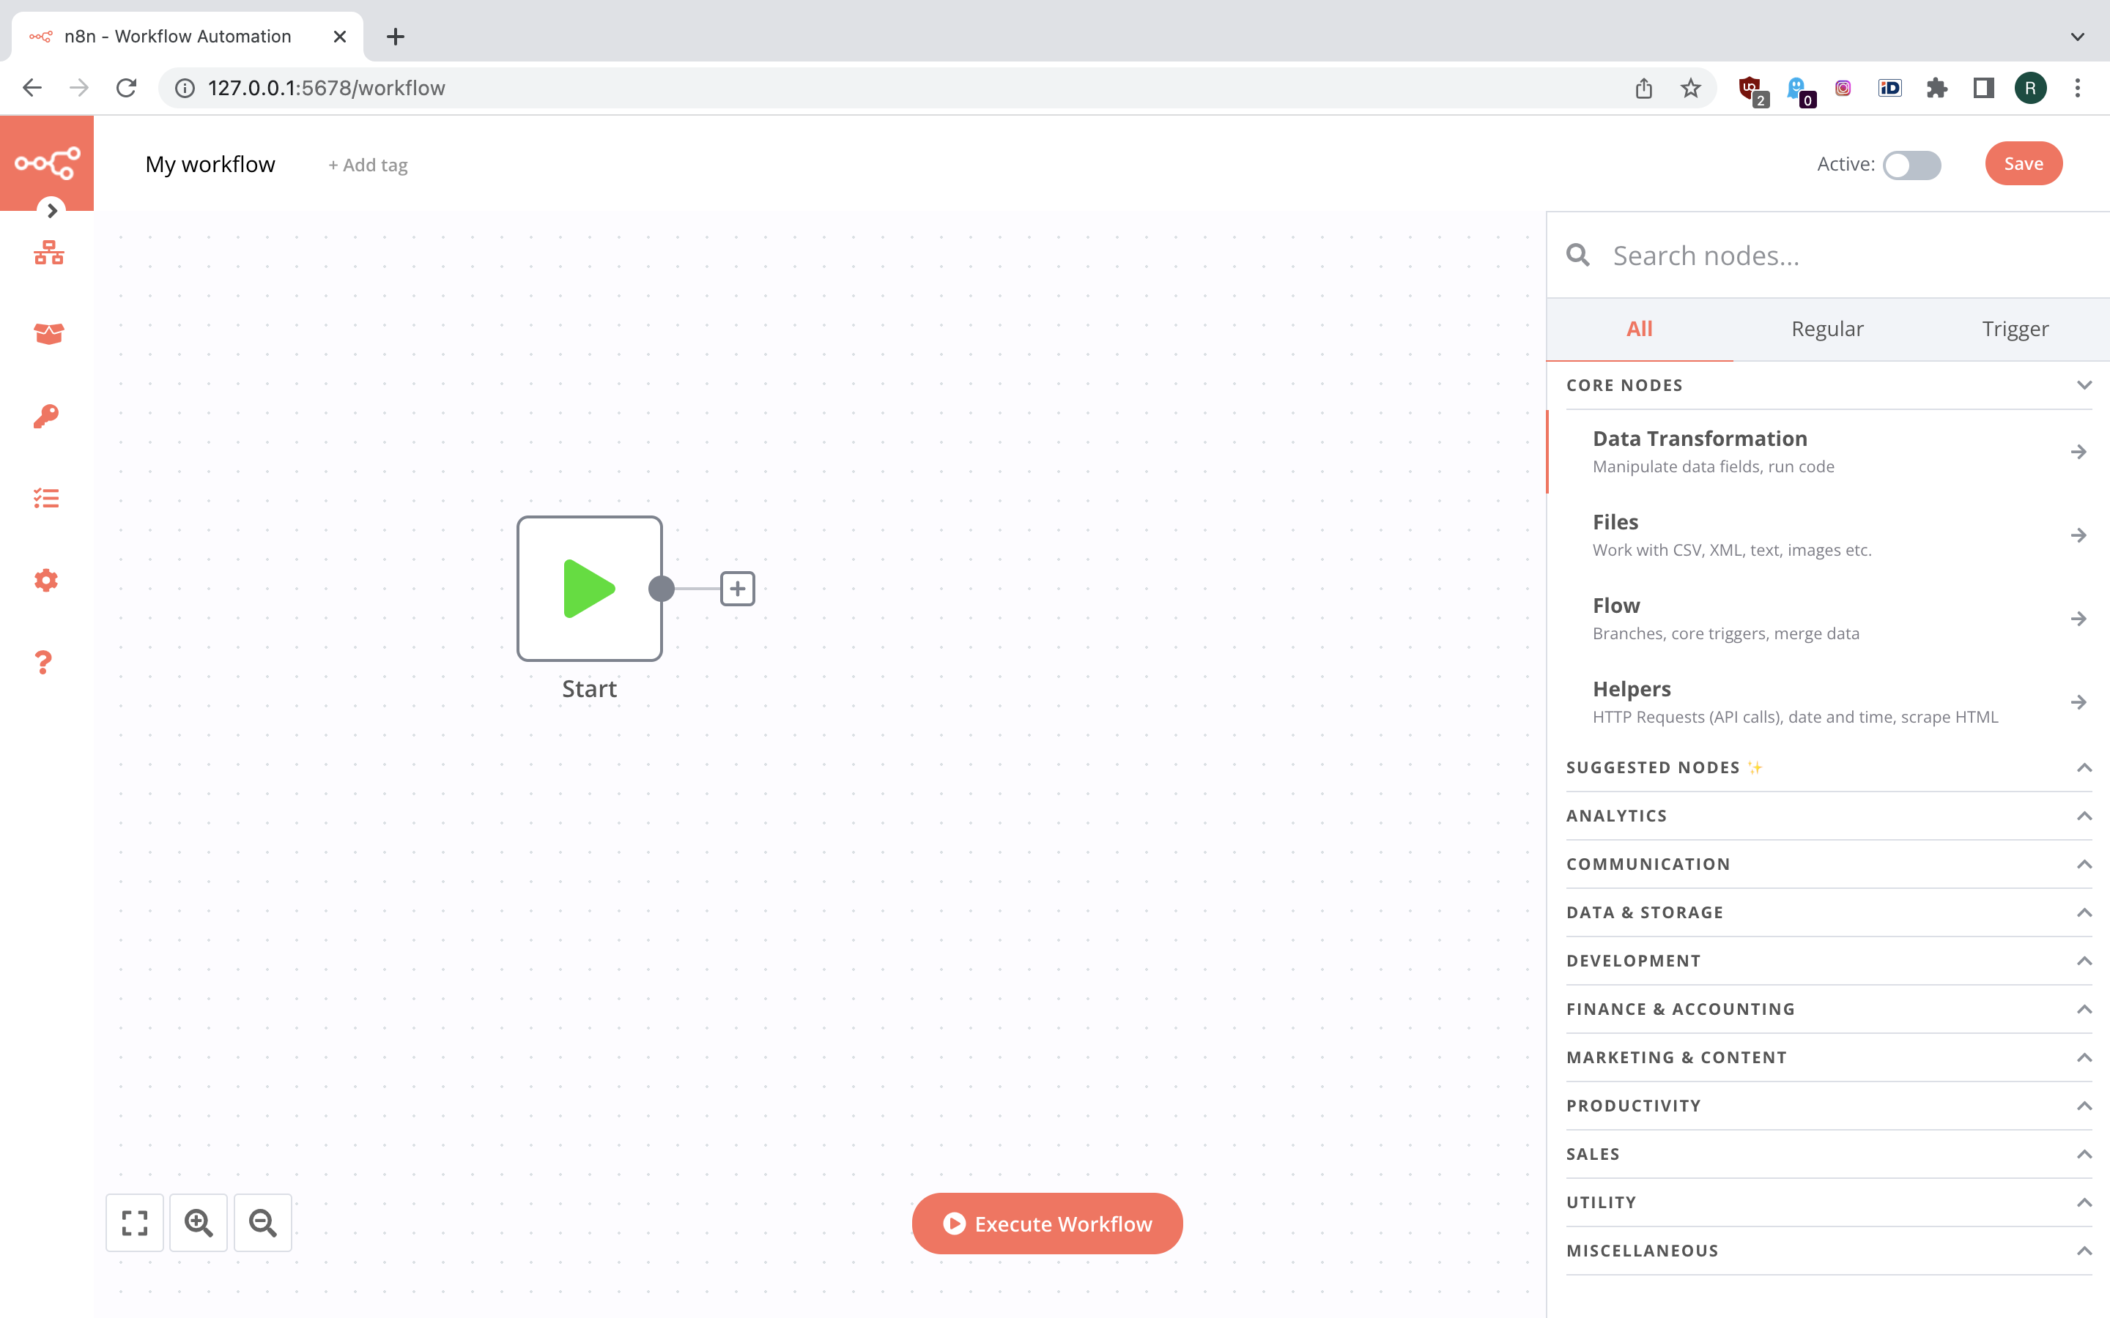Toggle the workflow Active switch
This screenshot has height=1318, width=2110.
click(x=1911, y=165)
